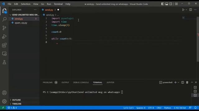Split the editor to the right
Screen dimensions: 199x111
click(x=191, y=10)
